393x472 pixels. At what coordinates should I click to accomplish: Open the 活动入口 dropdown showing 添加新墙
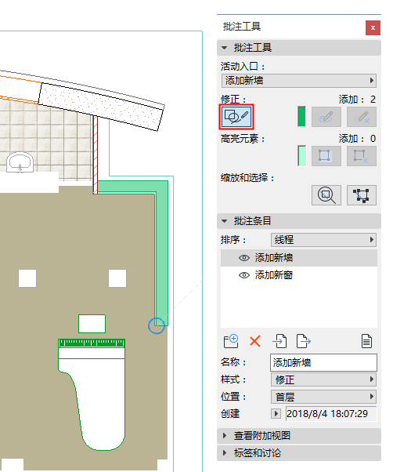pos(299,81)
